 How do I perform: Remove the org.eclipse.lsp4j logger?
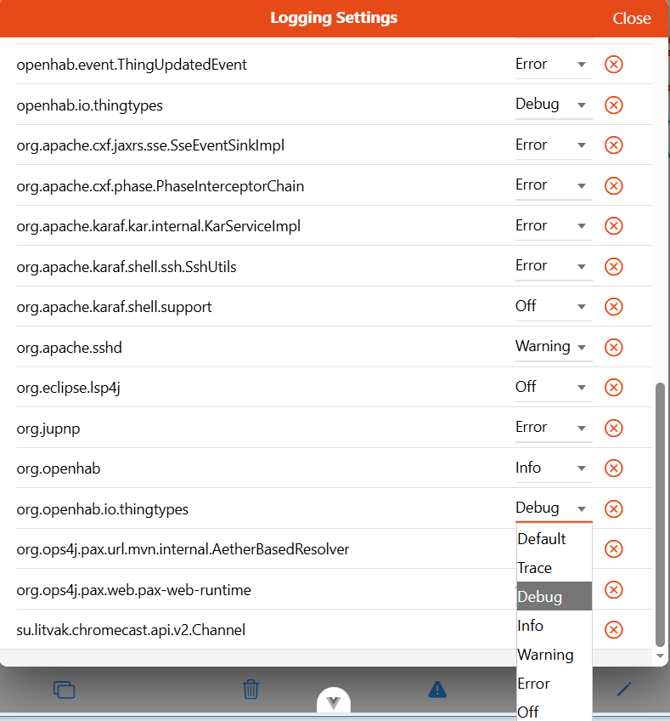[613, 387]
